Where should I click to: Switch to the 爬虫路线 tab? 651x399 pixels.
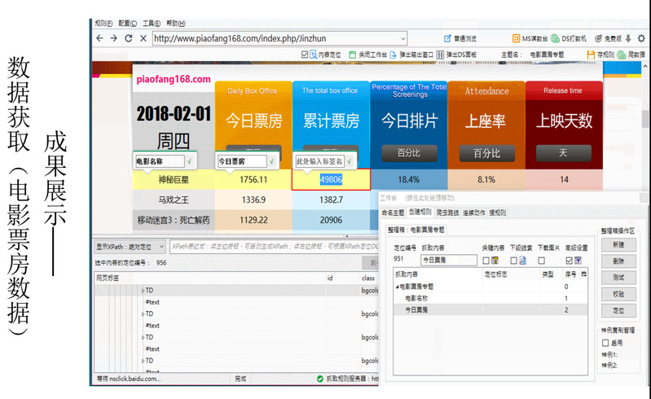tap(449, 213)
